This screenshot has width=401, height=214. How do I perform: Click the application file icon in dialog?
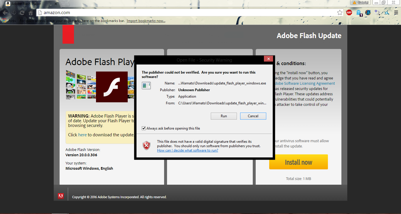(146, 85)
